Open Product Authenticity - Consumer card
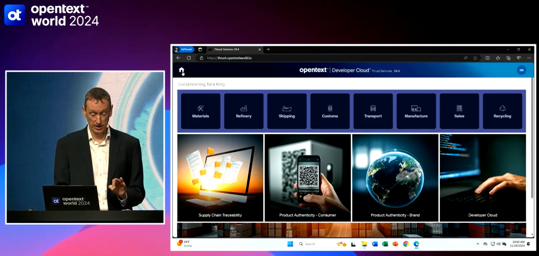 308,178
